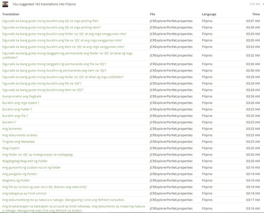Open translation ending 'na mga piniling item?'
This screenshot has width=264, height=213.
click(x=51, y=27)
